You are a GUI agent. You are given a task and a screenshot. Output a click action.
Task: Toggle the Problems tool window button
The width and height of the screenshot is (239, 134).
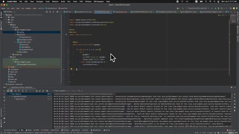coord(45,130)
